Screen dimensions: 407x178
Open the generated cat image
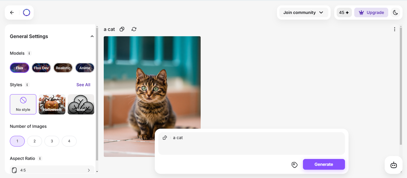[x=152, y=96]
